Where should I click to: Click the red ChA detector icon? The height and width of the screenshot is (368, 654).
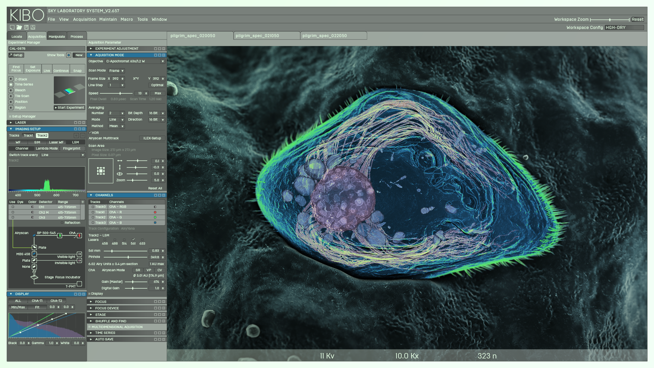point(79,235)
